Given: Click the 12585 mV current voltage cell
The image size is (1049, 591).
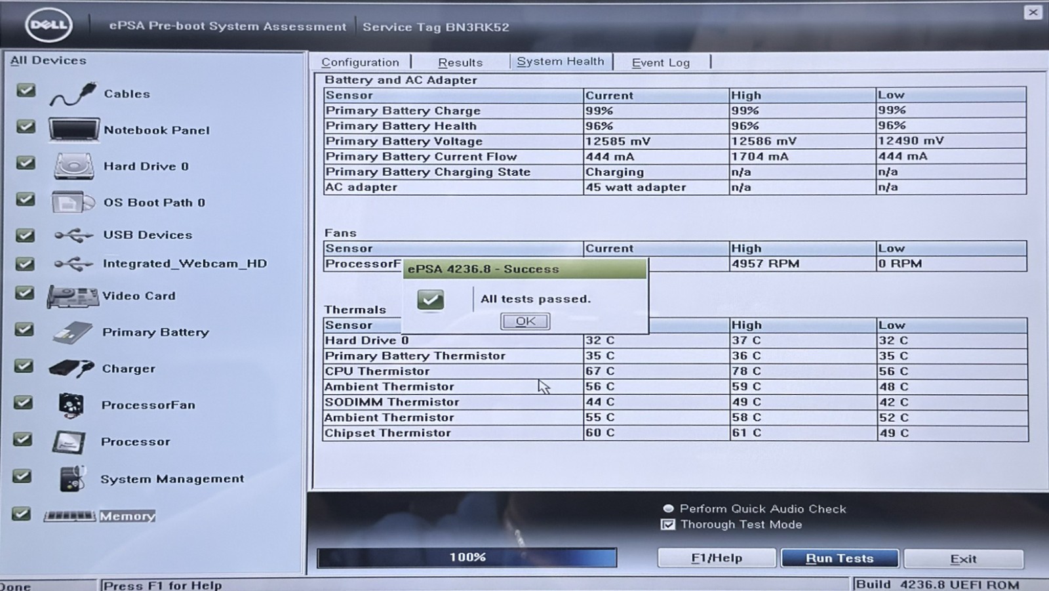Looking at the screenshot, I should (656, 141).
